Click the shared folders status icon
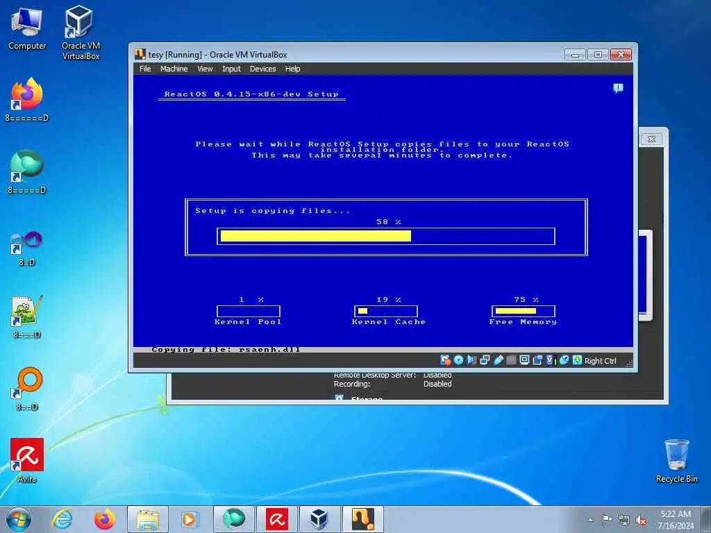This screenshot has height=533, width=711. tap(511, 360)
